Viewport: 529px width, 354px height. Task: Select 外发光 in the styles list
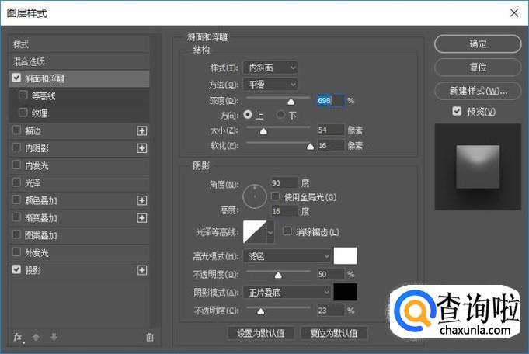point(37,253)
